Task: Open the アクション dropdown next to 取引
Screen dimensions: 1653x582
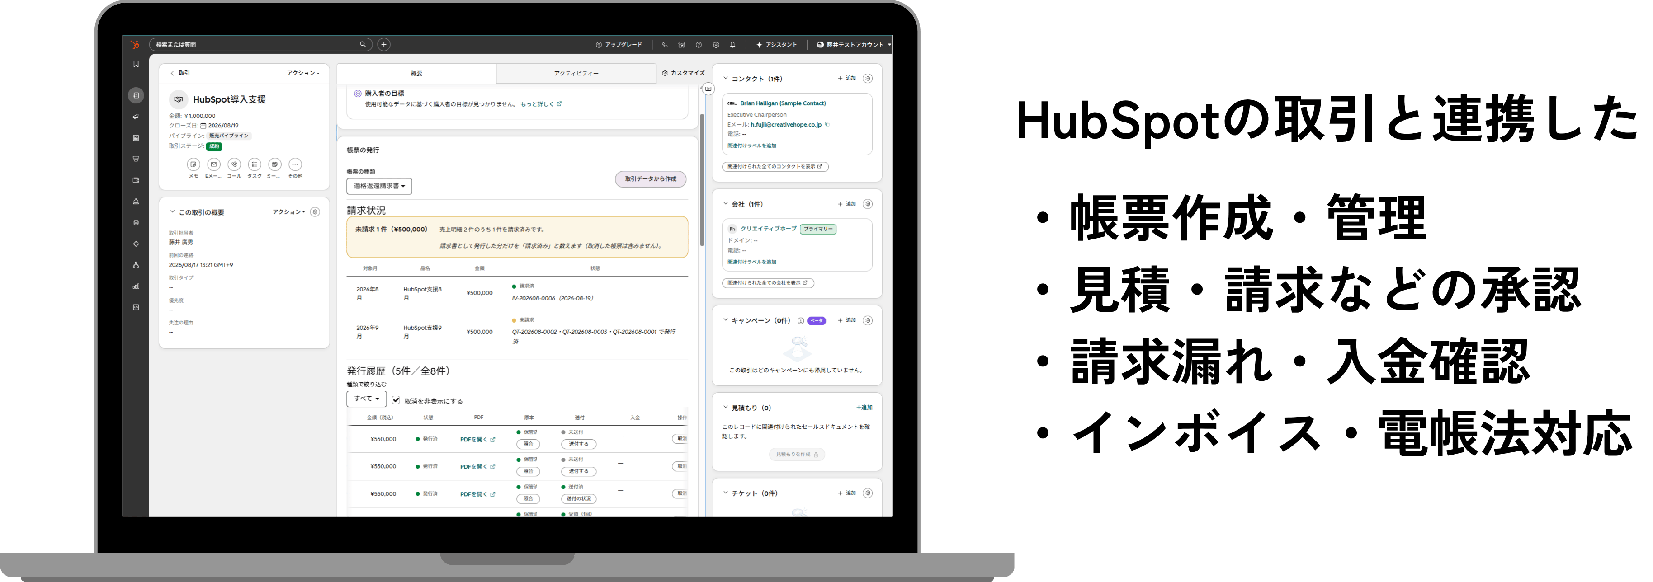Action: 303,73
